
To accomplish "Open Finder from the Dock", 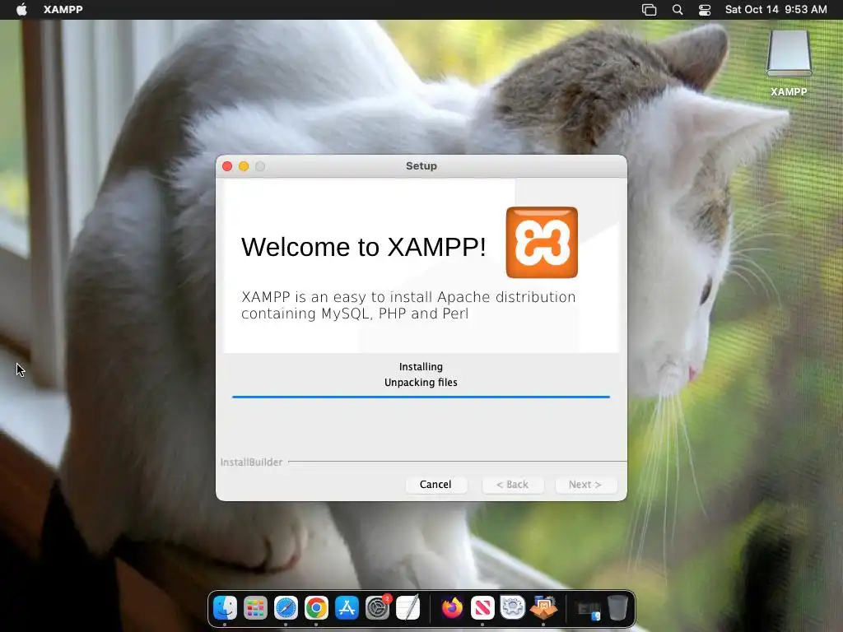I will click(225, 608).
